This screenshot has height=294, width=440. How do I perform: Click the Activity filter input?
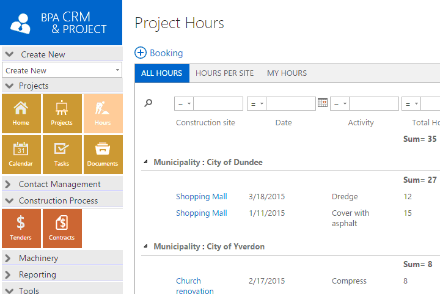(374, 103)
